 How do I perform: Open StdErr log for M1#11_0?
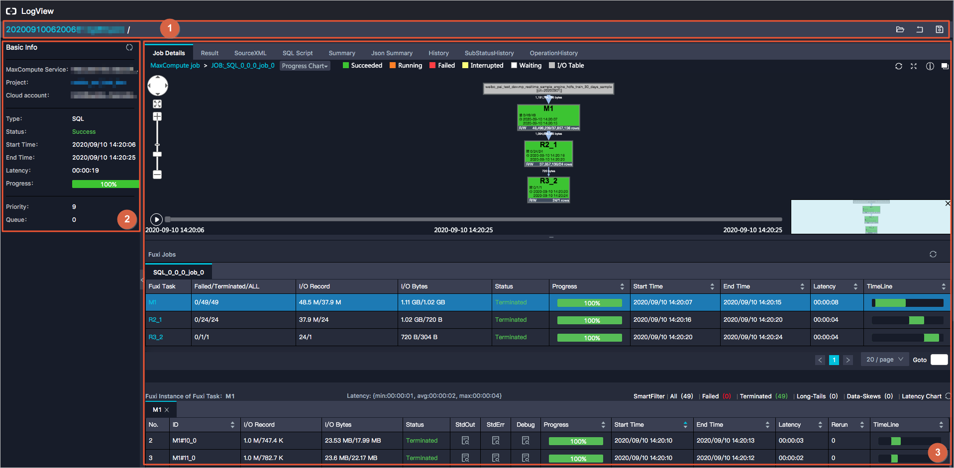point(496,458)
